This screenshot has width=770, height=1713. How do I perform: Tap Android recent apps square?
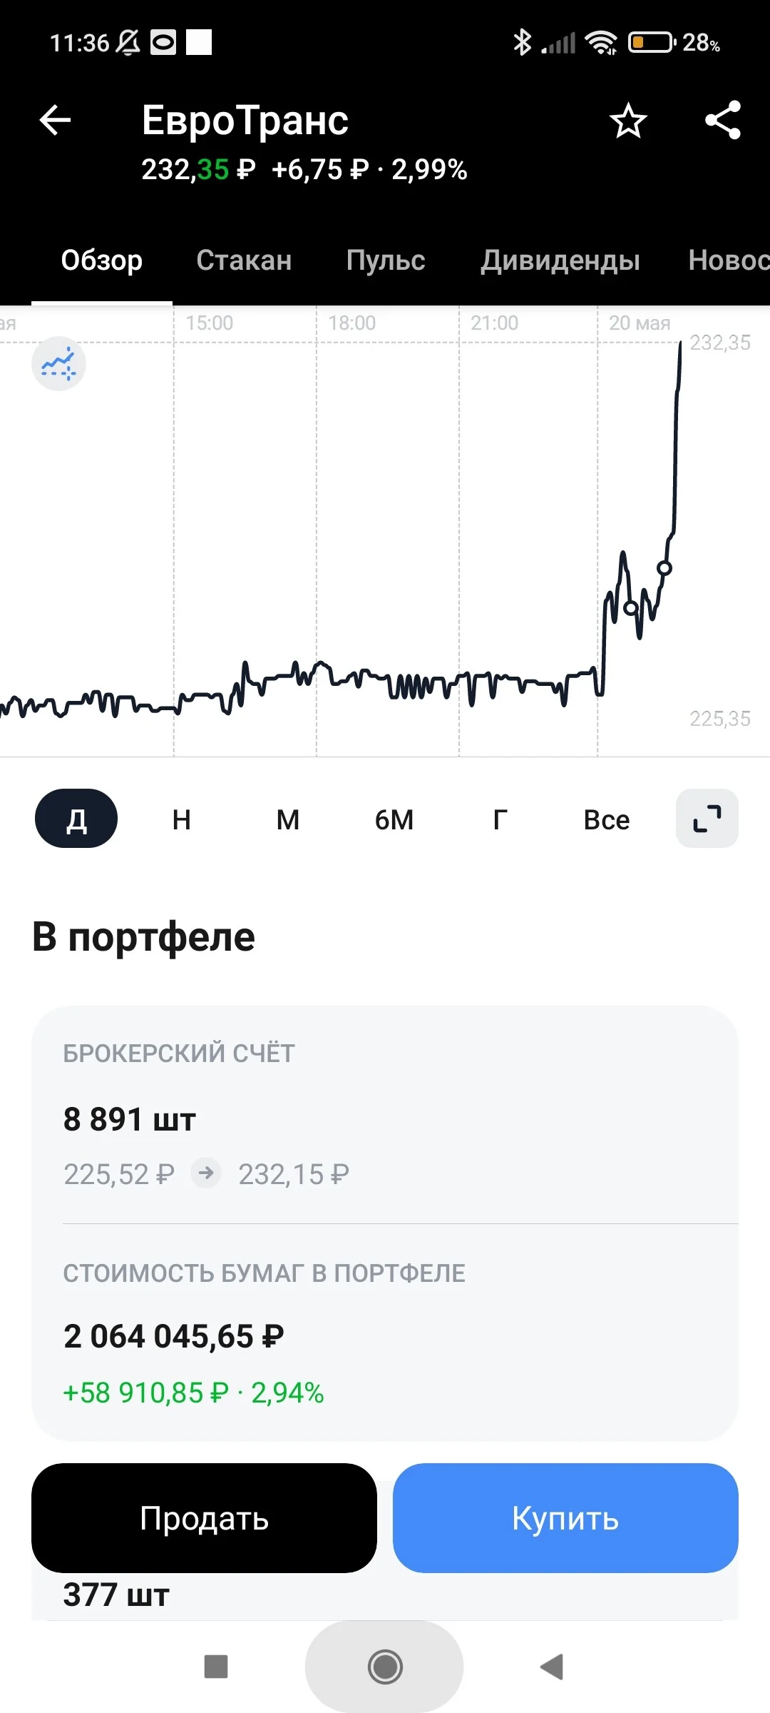(x=216, y=1667)
